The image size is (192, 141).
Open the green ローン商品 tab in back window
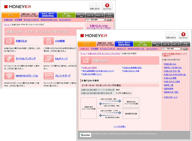point(66,15)
